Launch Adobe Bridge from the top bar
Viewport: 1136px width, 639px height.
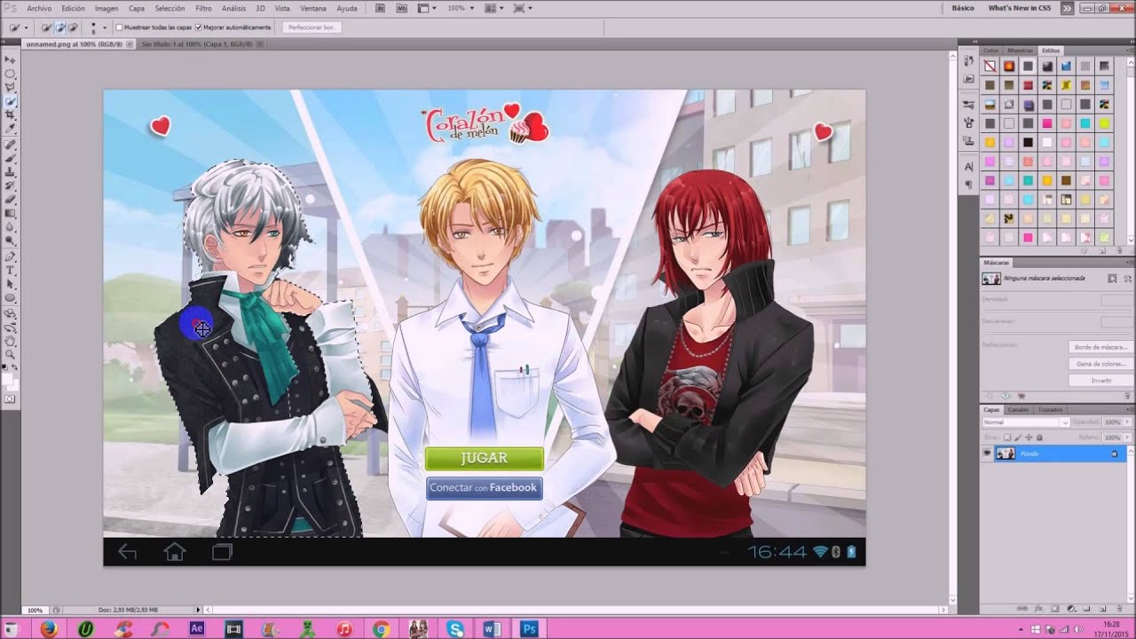pos(380,8)
